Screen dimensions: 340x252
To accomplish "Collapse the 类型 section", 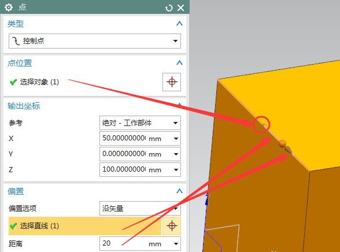I will [x=179, y=23].
